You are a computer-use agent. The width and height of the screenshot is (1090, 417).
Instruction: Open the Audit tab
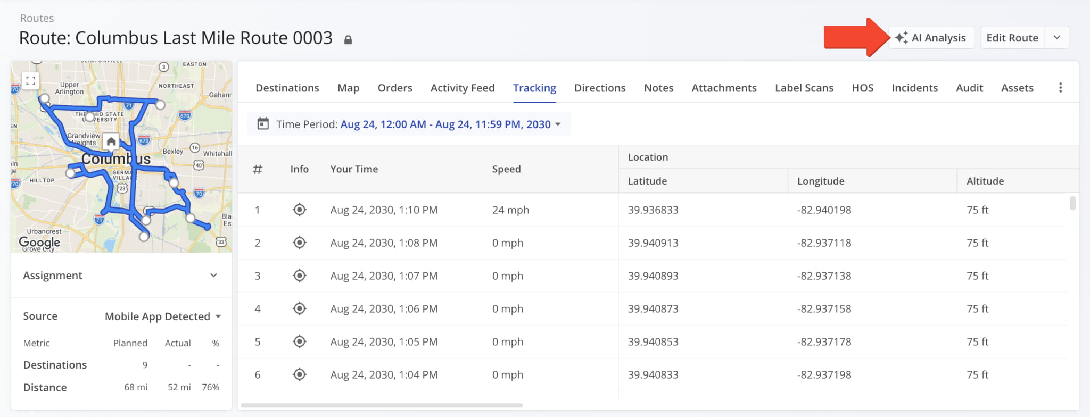[x=970, y=88]
